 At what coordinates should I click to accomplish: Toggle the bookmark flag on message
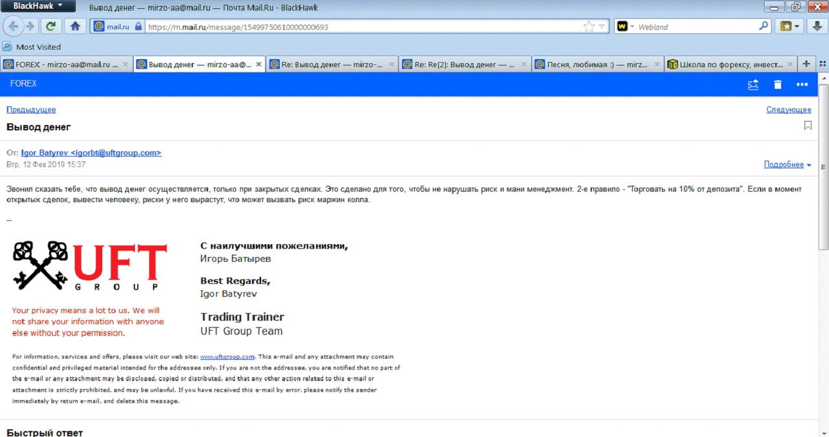coord(808,126)
